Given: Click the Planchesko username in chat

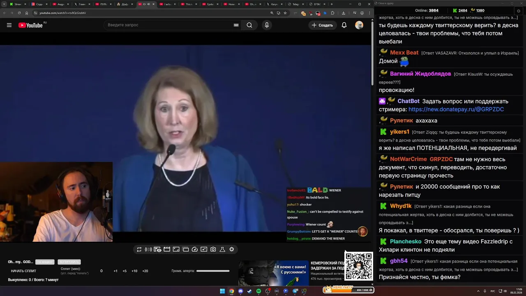Looking at the screenshot, I should click(406, 242).
